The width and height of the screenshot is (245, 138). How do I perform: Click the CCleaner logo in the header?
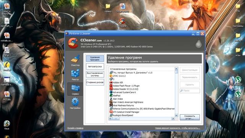(x=73, y=43)
